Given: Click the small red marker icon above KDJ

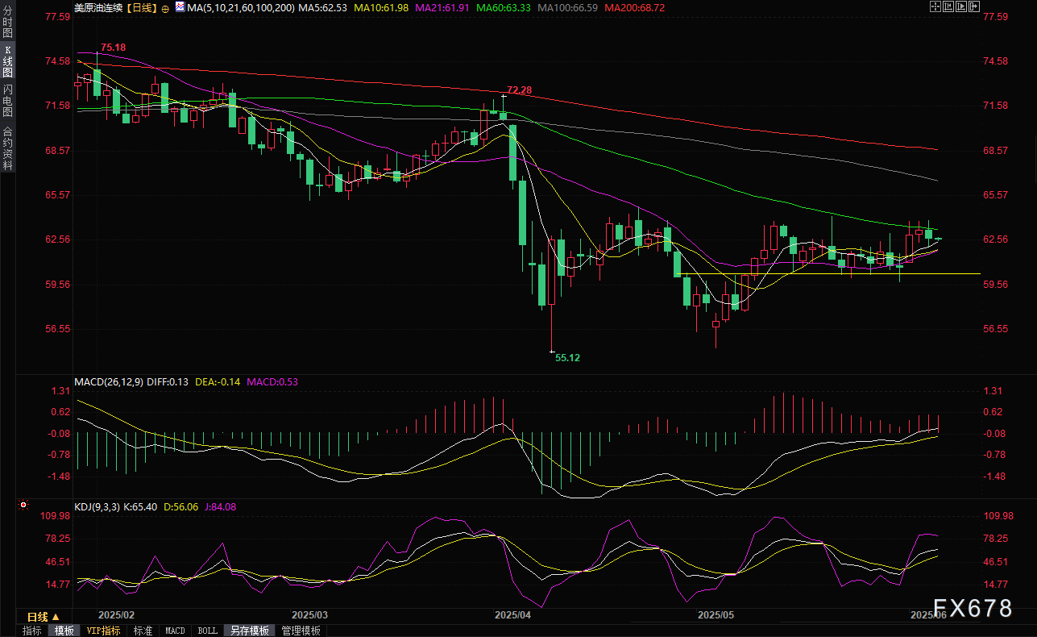Looking at the screenshot, I should click(23, 506).
